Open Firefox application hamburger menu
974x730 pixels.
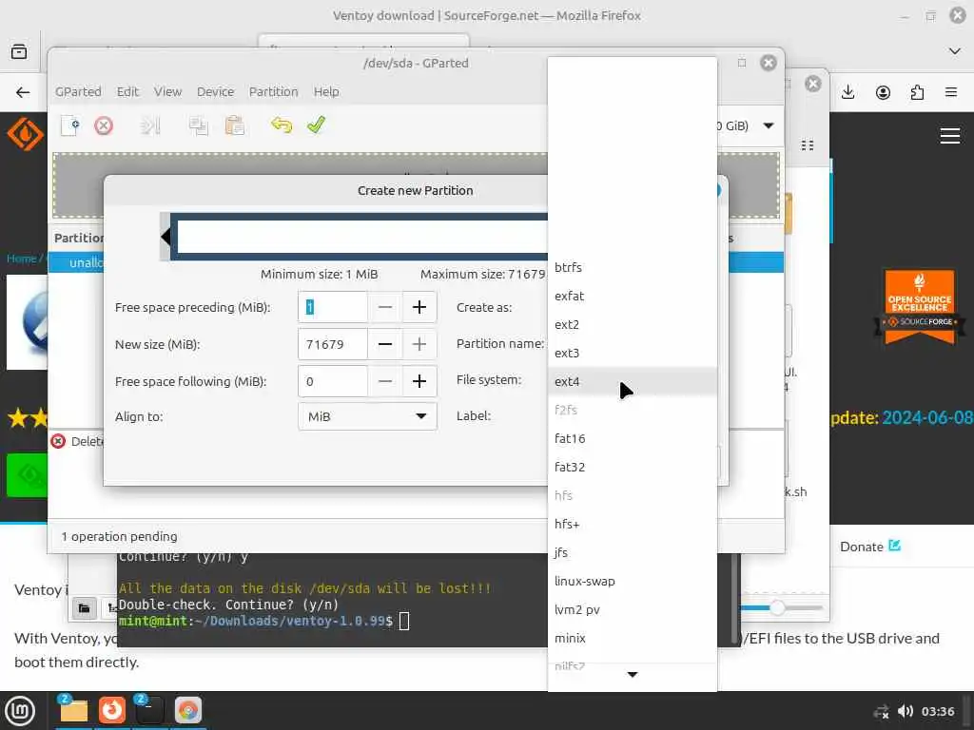(951, 92)
